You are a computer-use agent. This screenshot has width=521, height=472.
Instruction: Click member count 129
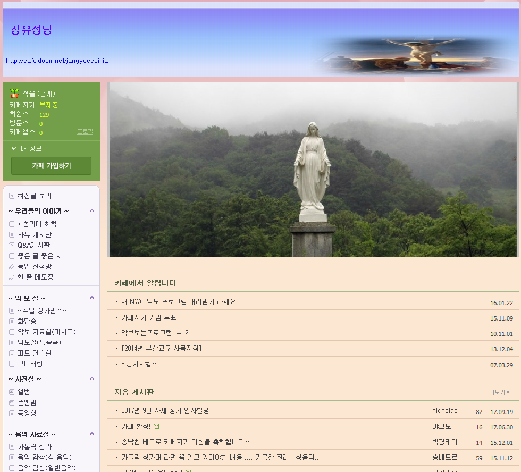[x=44, y=115]
